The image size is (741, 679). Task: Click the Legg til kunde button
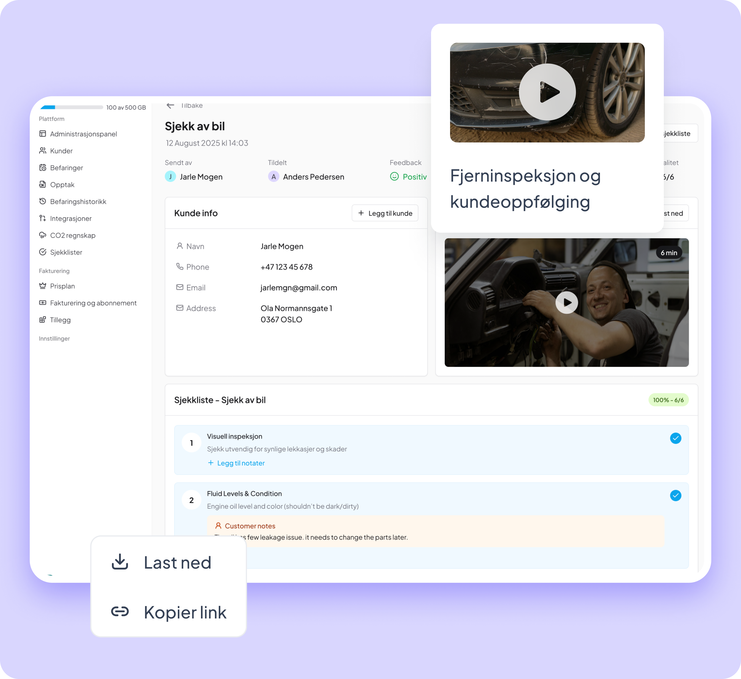(385, 213)
